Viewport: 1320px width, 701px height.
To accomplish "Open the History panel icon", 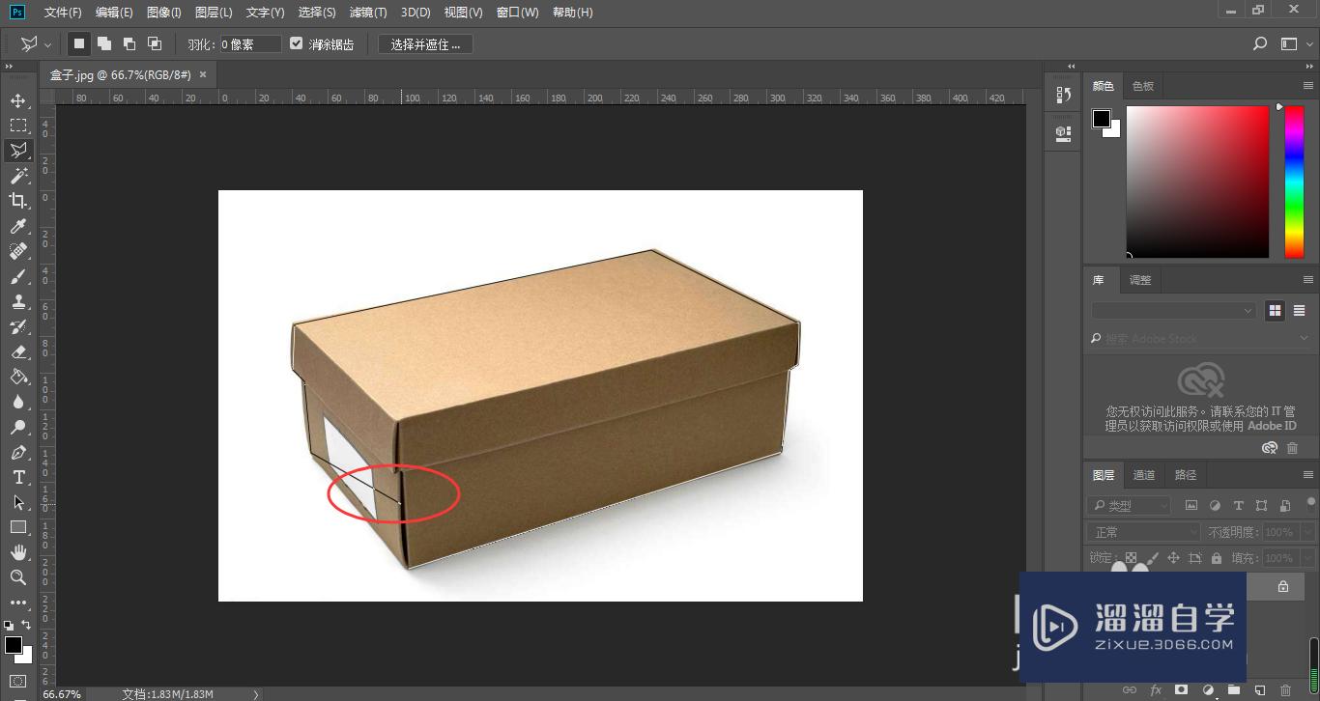I will (1063, 95).
